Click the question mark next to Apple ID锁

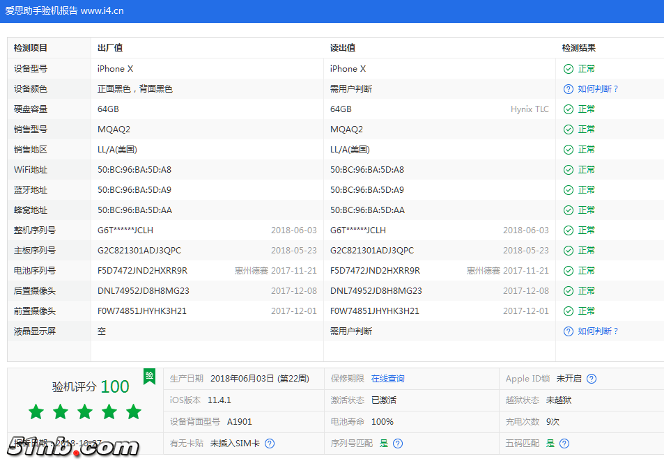[x=592, y=379]
